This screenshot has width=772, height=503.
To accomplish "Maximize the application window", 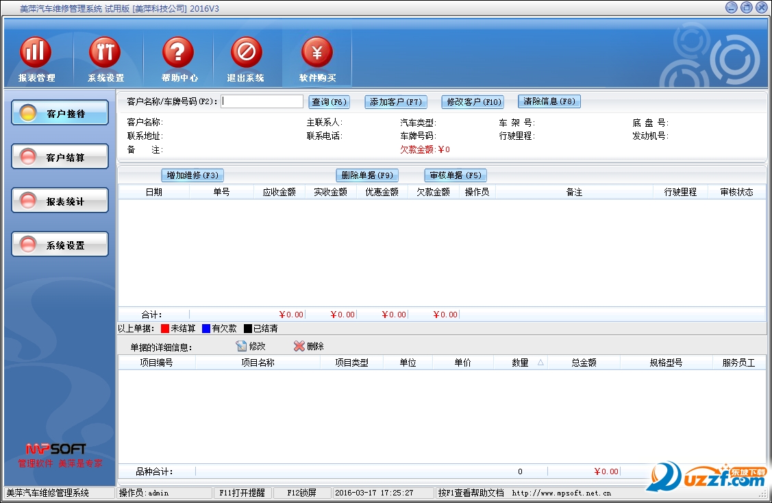I will coord(747,8).
